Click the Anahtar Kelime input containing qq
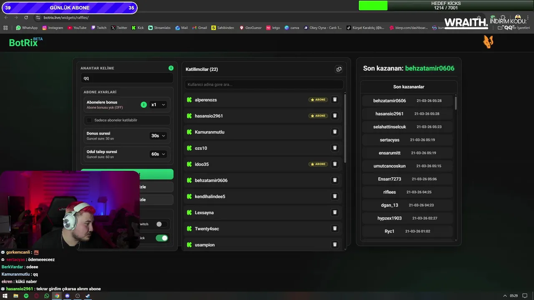Viewport: 534px width, 300px height. [127, 78]
